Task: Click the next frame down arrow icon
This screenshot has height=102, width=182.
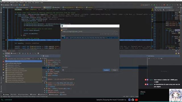Action: (x=38, y=59)
